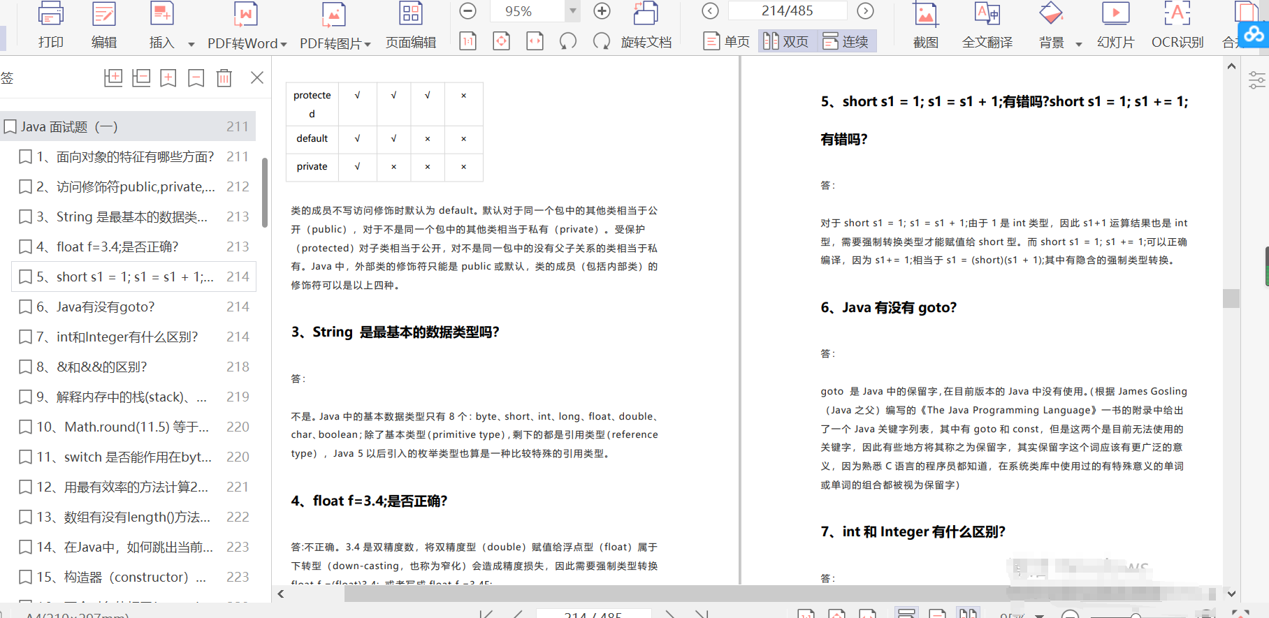Open OCR识别 recognition tool
The width and height of the screenshot is (1269, 618).
[1177, 27]
